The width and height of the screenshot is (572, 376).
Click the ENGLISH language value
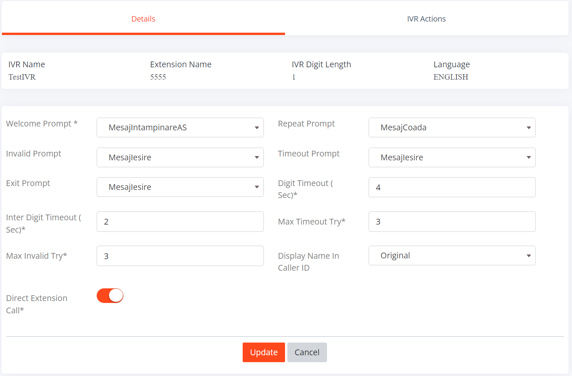451,77
